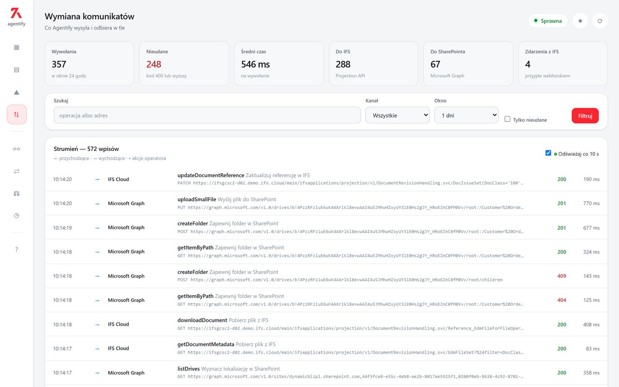Click the 'Zdarzenia z IFS' 4 card

pyautogui.click(x=563, y=64)
